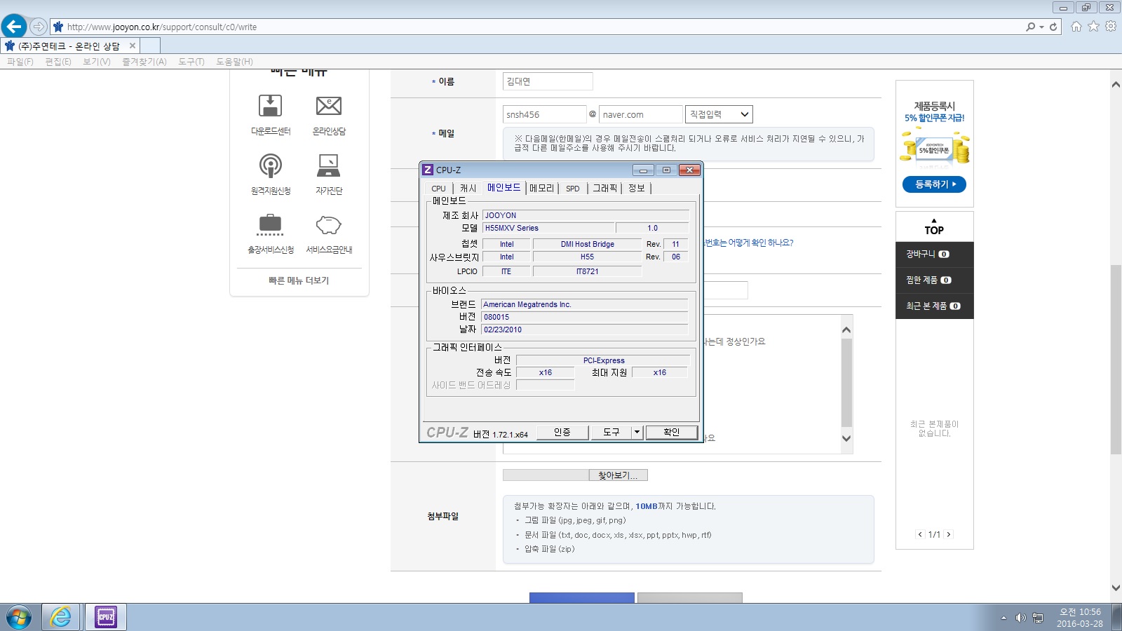
Task: Open the 온라인상담 envelope icon
Action: [329, 106]
